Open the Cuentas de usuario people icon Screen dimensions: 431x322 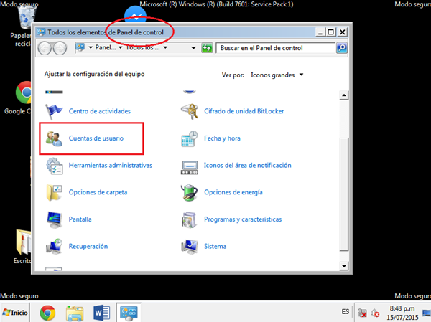click(x=54, y=138)
